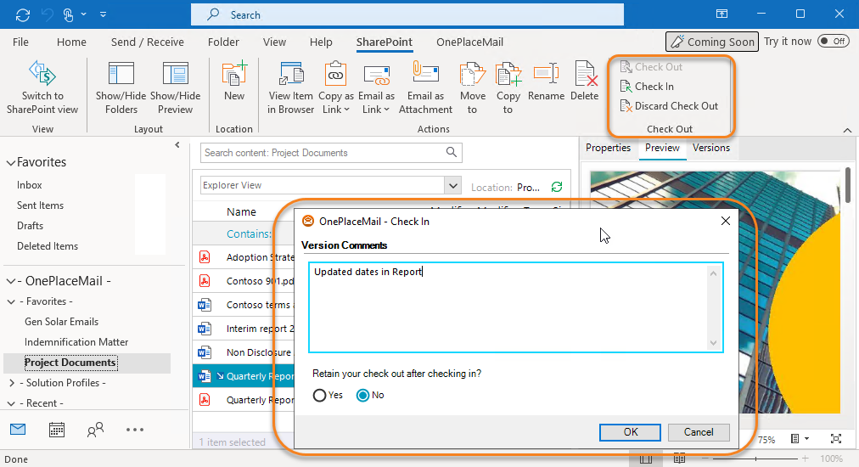The height and width of the screenshot is (467, 859).
Task: Select the Yes radio button
Action: [319, 395]
